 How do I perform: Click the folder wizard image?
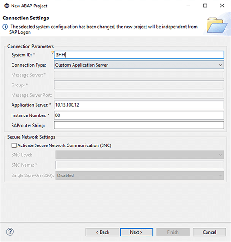pyautogui.click(x=217, y=25)
